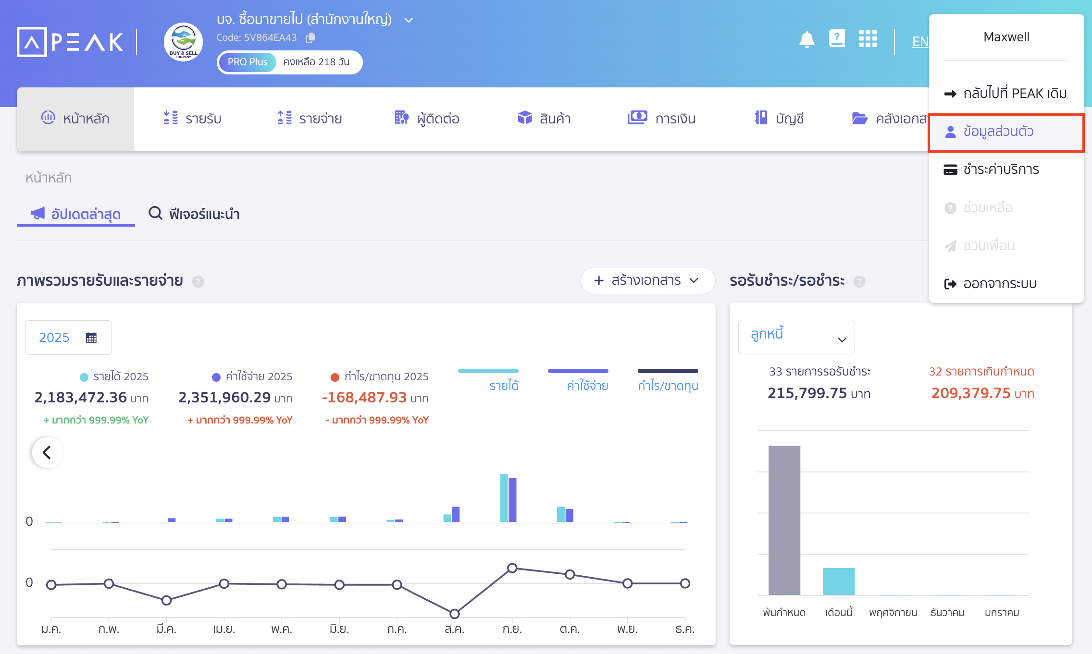1092x654 pixels.
Task: Toggle the รายได้ chart series legend
Action: pos(503,385)
